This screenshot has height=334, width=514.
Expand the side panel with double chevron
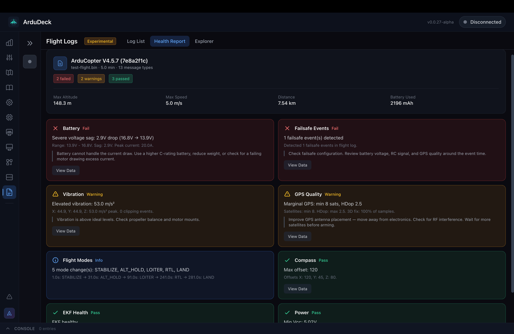[30, 43]
